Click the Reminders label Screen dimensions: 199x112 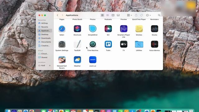(155, 19)
